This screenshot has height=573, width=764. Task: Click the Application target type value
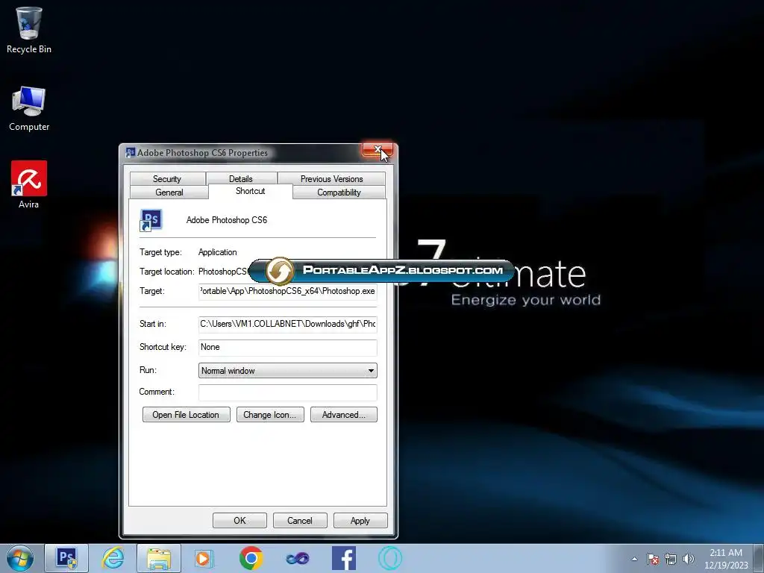pos(217,252)
